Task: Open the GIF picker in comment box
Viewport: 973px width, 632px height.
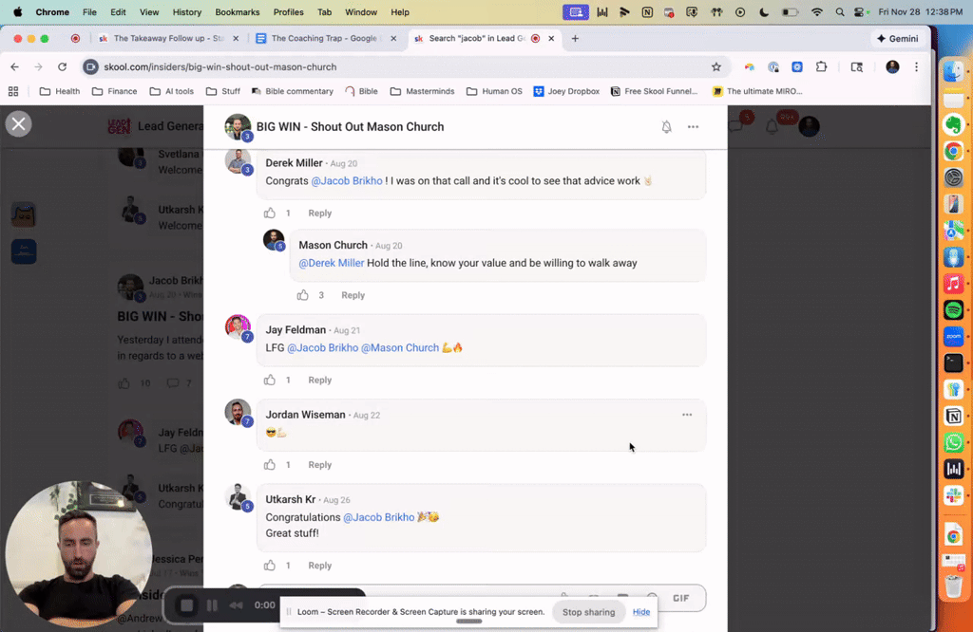Action: (680, 598)
